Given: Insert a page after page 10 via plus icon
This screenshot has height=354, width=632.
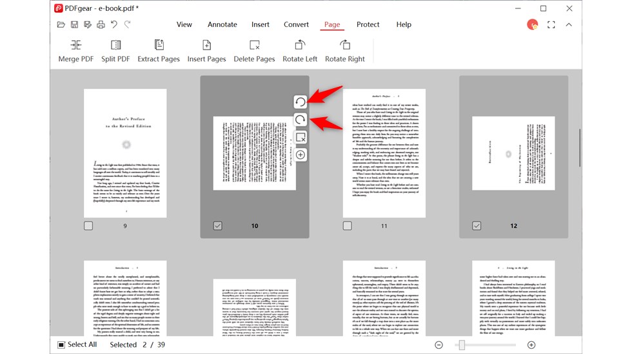Looking at the screenshot, I should point(301,155).
